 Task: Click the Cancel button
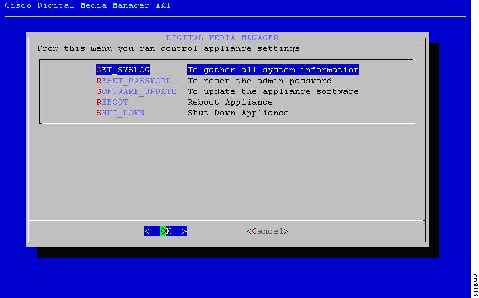tap(268, 231)
